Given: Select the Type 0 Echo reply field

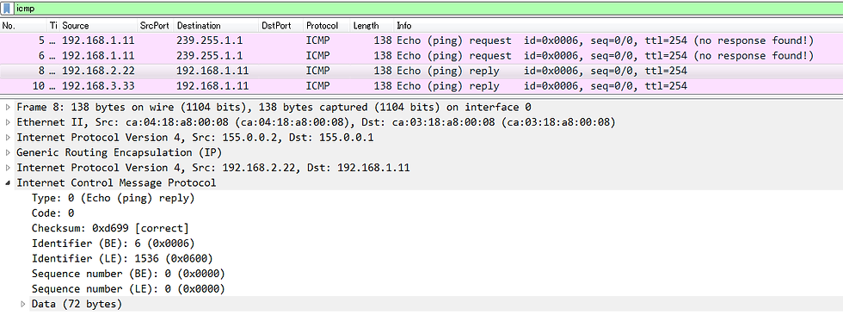Looking at the screenshot, I should tap(113, 198).
